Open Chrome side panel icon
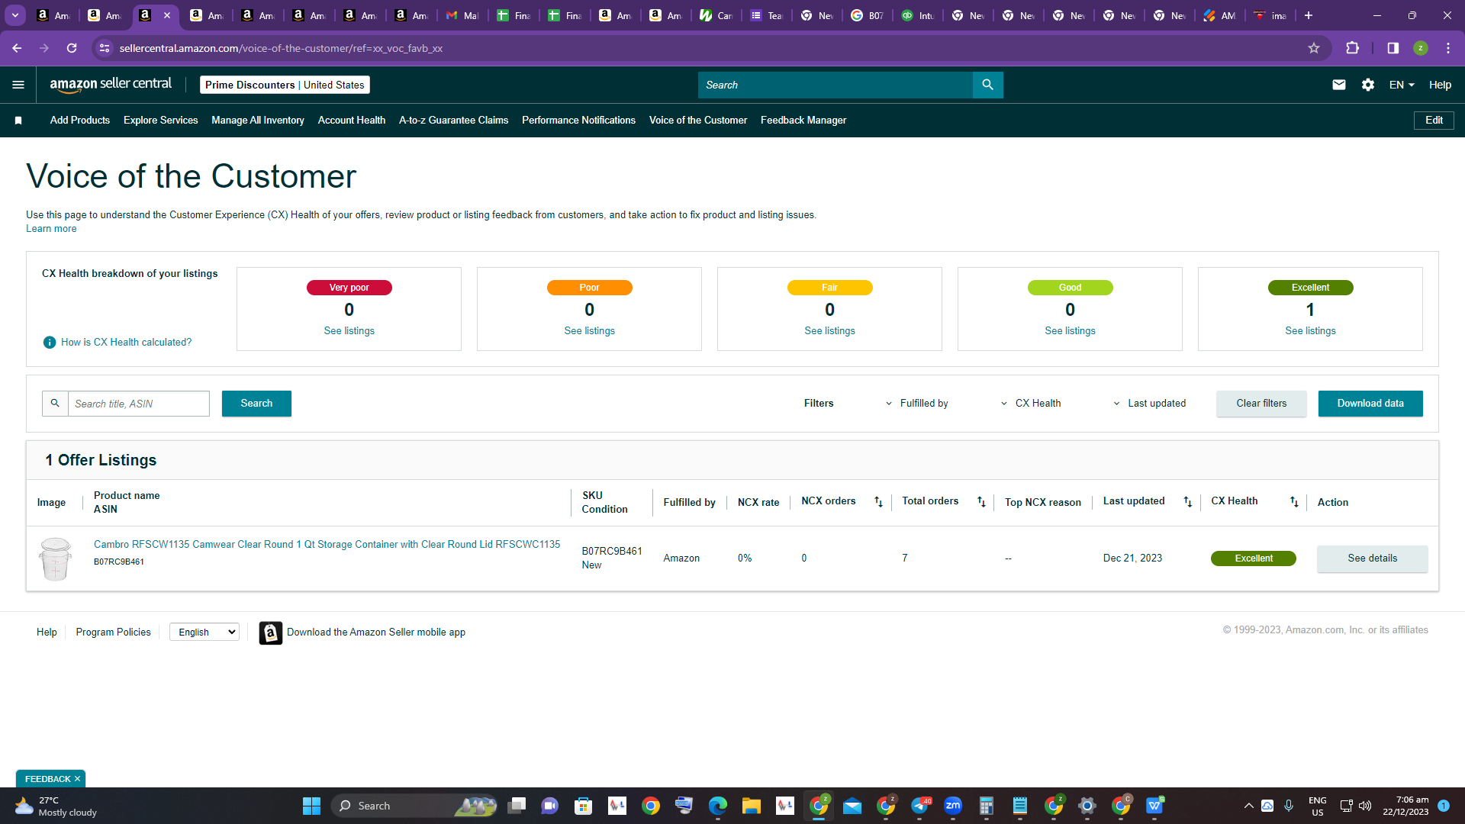 [1393, 48]
